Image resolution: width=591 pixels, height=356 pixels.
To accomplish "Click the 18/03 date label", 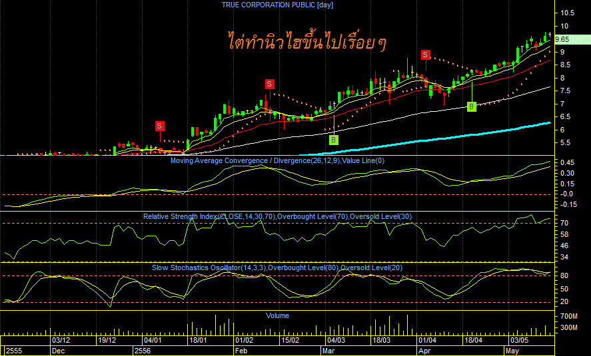I will pos(381,341).
